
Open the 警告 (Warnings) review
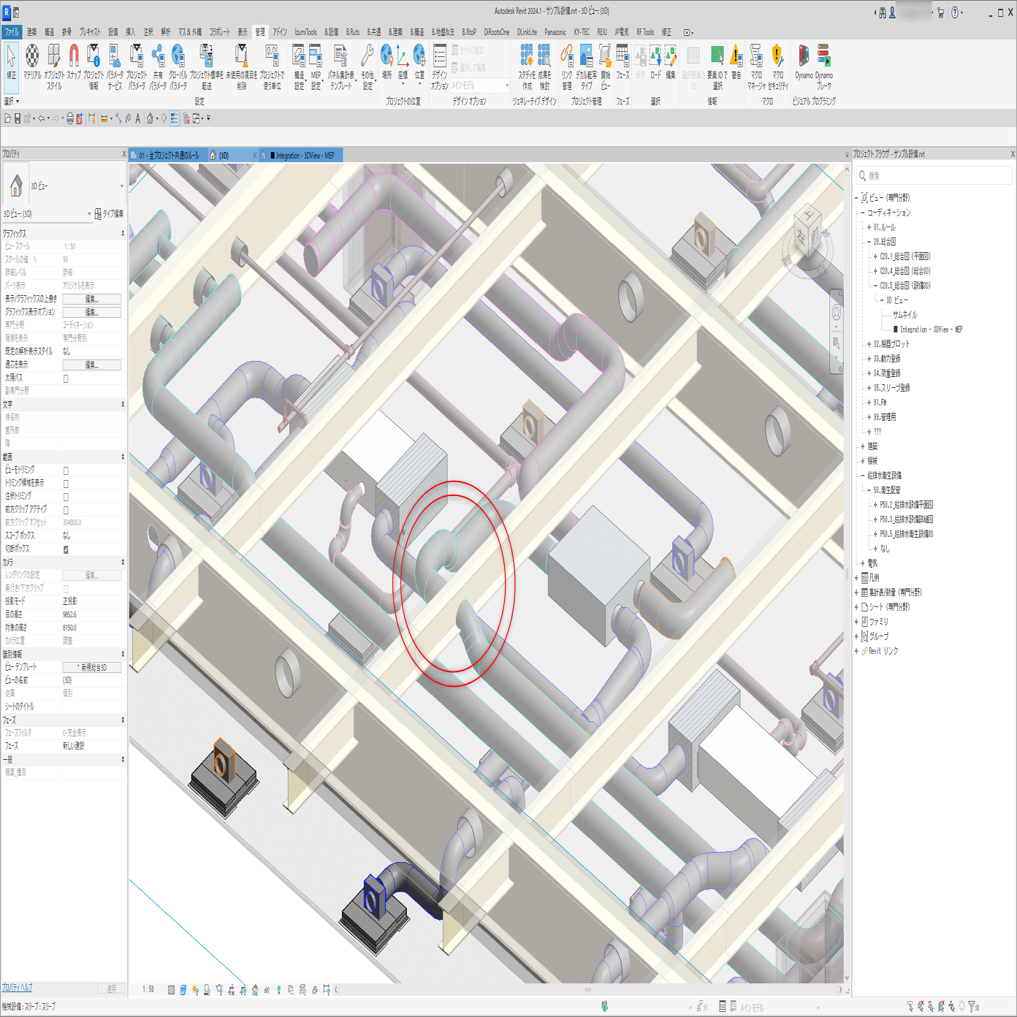point(736,61)
